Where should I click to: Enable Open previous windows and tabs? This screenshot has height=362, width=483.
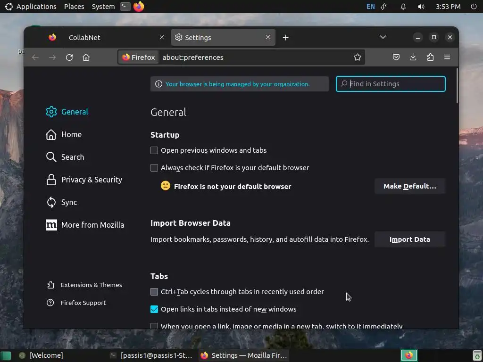pos(154,150)
